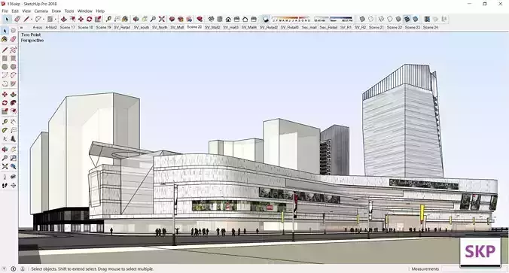Open the Window menu

(85, 11)
